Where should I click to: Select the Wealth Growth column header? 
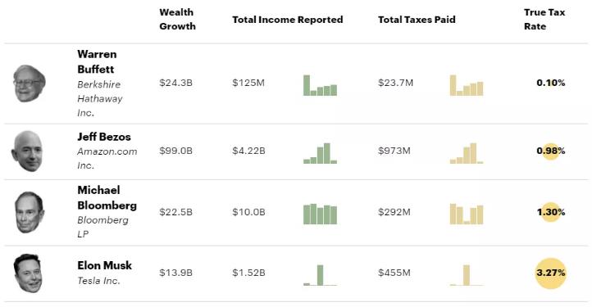(x=177, y=19)
